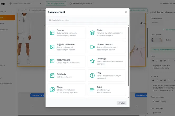Click the Podgląd sklepu button
Viewport: 175px width, 116px height.
(x=56, y=4)
